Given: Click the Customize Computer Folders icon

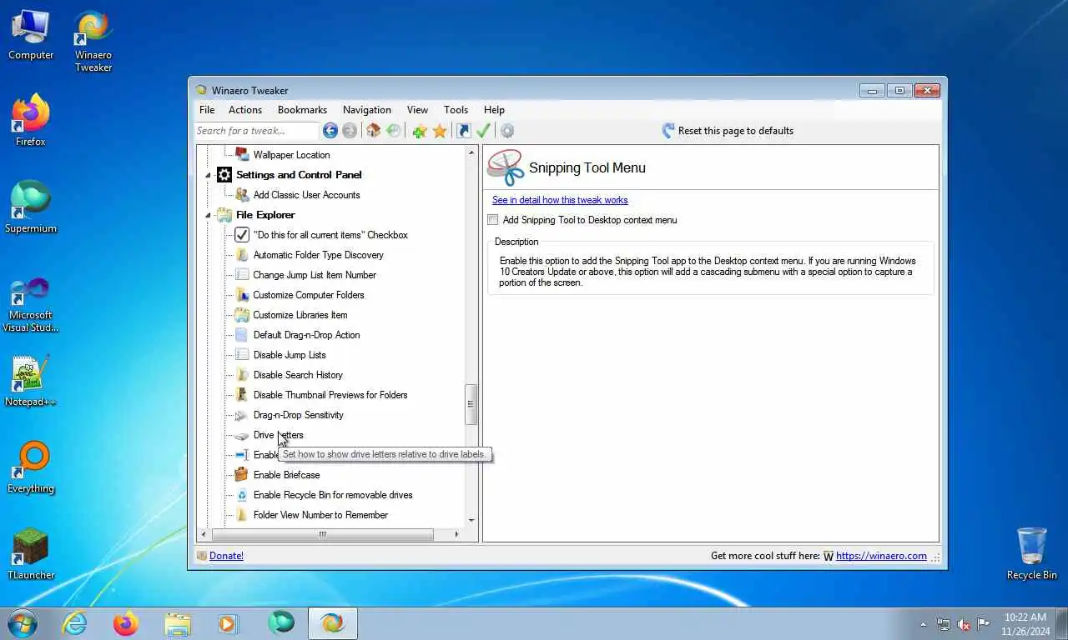Looking at the screenshot, I should 242,294.
